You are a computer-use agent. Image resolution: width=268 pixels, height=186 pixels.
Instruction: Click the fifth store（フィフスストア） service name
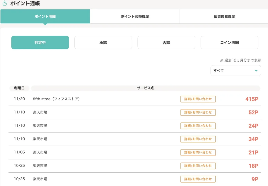tap(56, 99)
